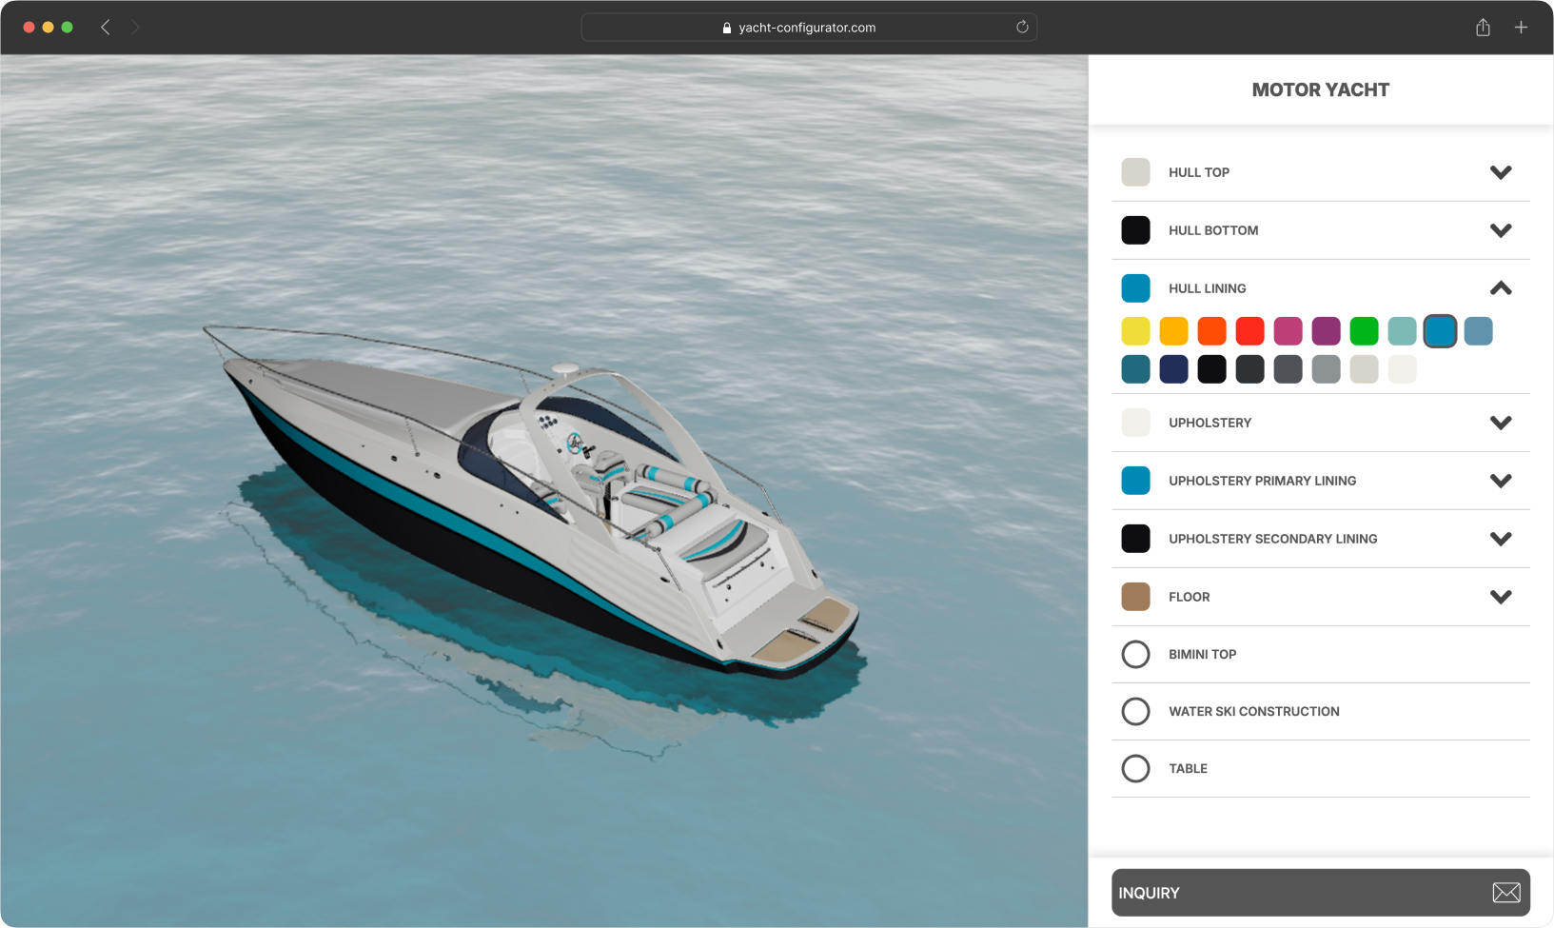Screen dimensions: 1554x928
Task: Open the Upholstery section label
Action: pyautogui.click(x=1210, y=423)
